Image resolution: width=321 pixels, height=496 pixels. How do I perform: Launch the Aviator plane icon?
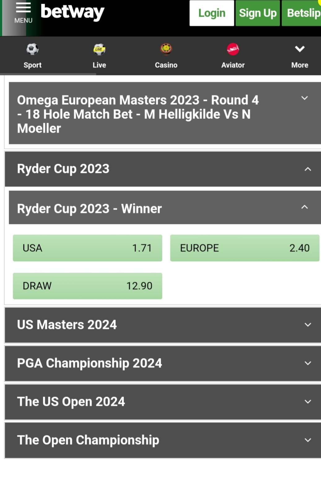[x=233, y=49]
